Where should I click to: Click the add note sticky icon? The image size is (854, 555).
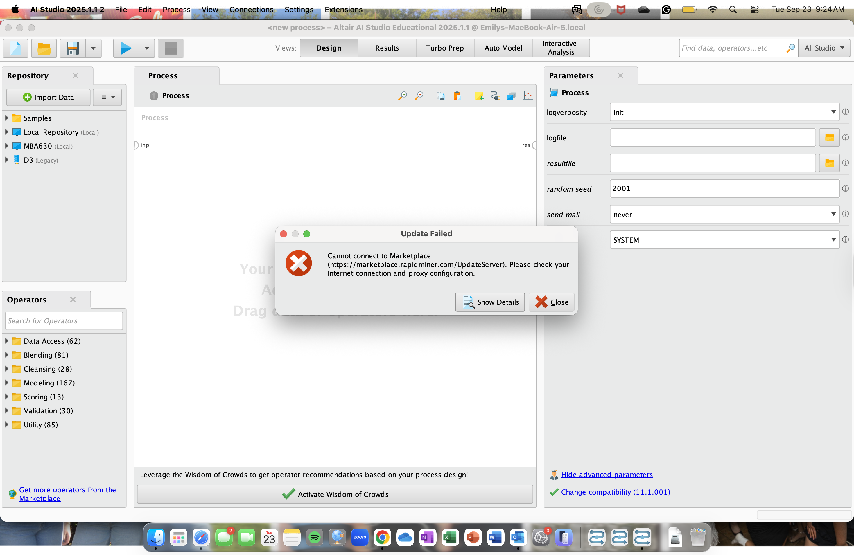pos(479,96)
